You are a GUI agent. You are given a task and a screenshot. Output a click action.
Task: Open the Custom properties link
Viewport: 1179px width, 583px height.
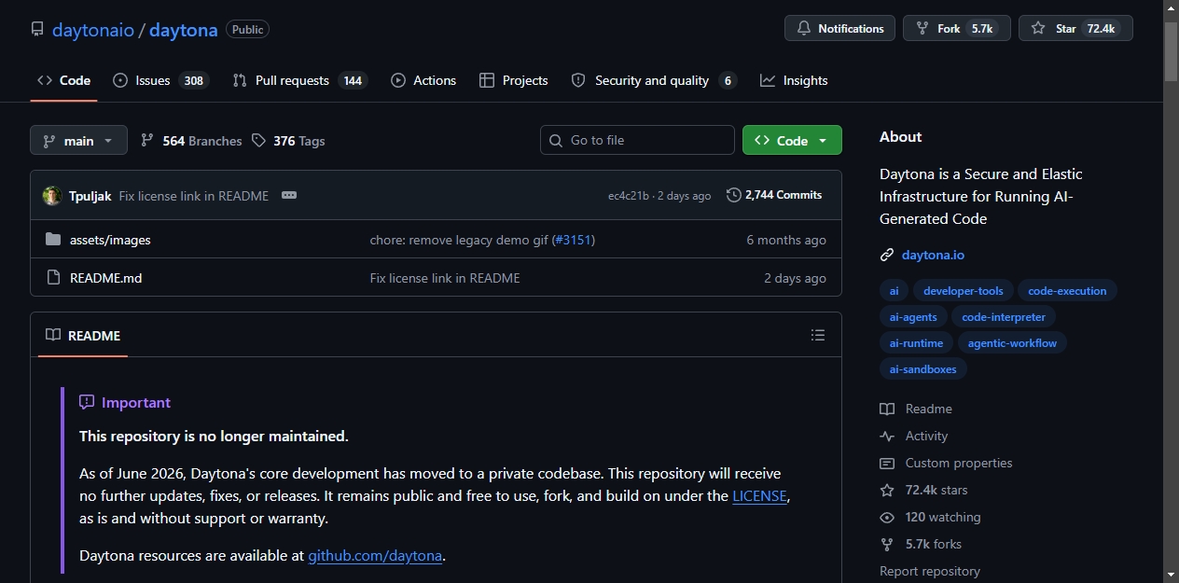point(946,463)
